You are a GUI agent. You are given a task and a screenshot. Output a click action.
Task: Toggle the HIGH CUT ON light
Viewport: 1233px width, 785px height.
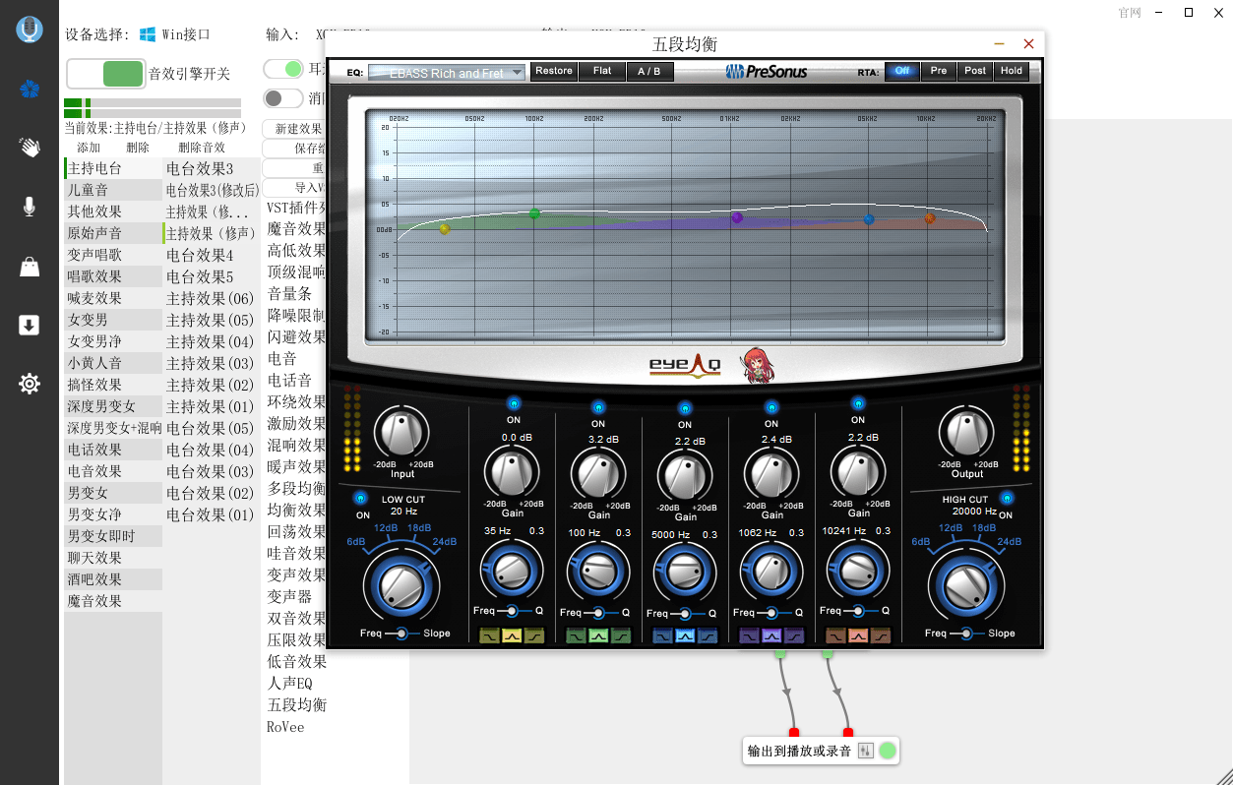click(x=1007, y=498)
